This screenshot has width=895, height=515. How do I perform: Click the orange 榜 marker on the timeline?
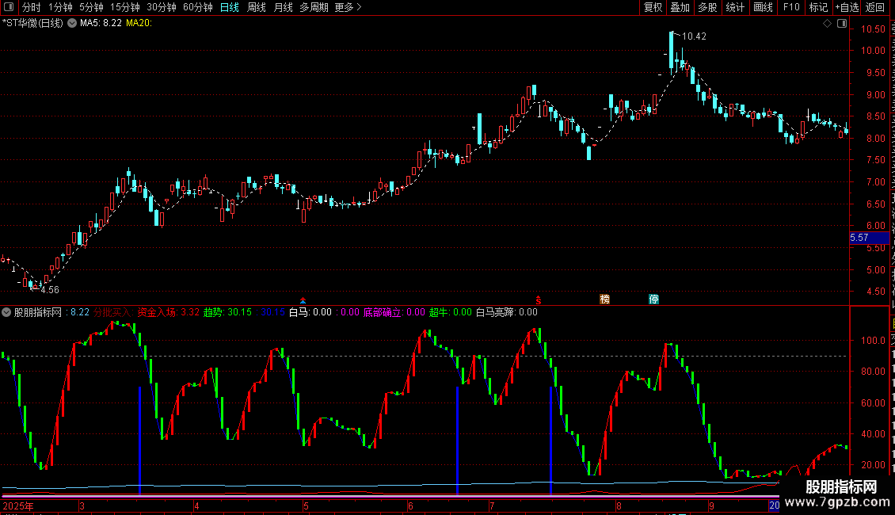point(605,299)
